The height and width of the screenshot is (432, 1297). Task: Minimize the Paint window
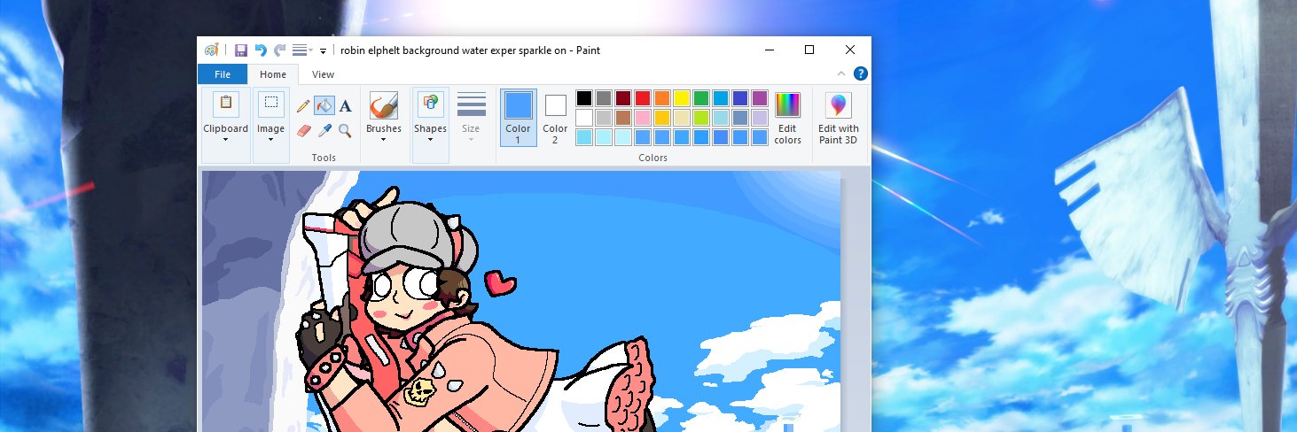769,50
